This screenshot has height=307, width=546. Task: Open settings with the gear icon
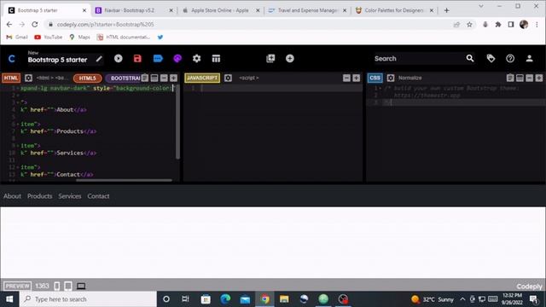[x=197, y=59]
